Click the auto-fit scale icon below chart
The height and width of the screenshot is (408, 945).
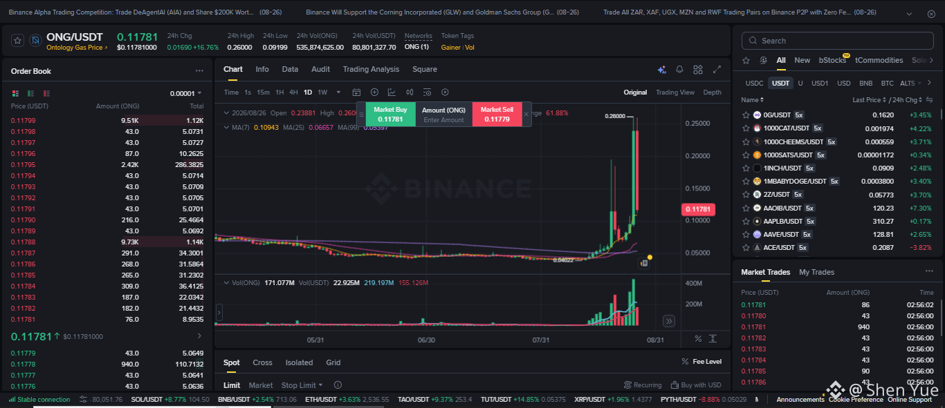pyautogui.click(x=713, y=338)
